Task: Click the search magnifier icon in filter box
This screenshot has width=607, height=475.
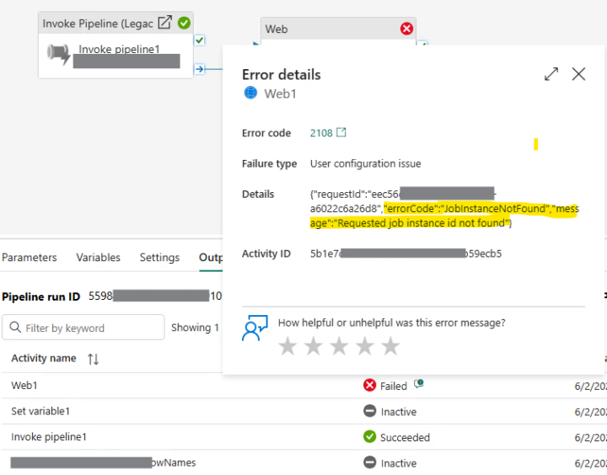Action: (x=15, y=328)
